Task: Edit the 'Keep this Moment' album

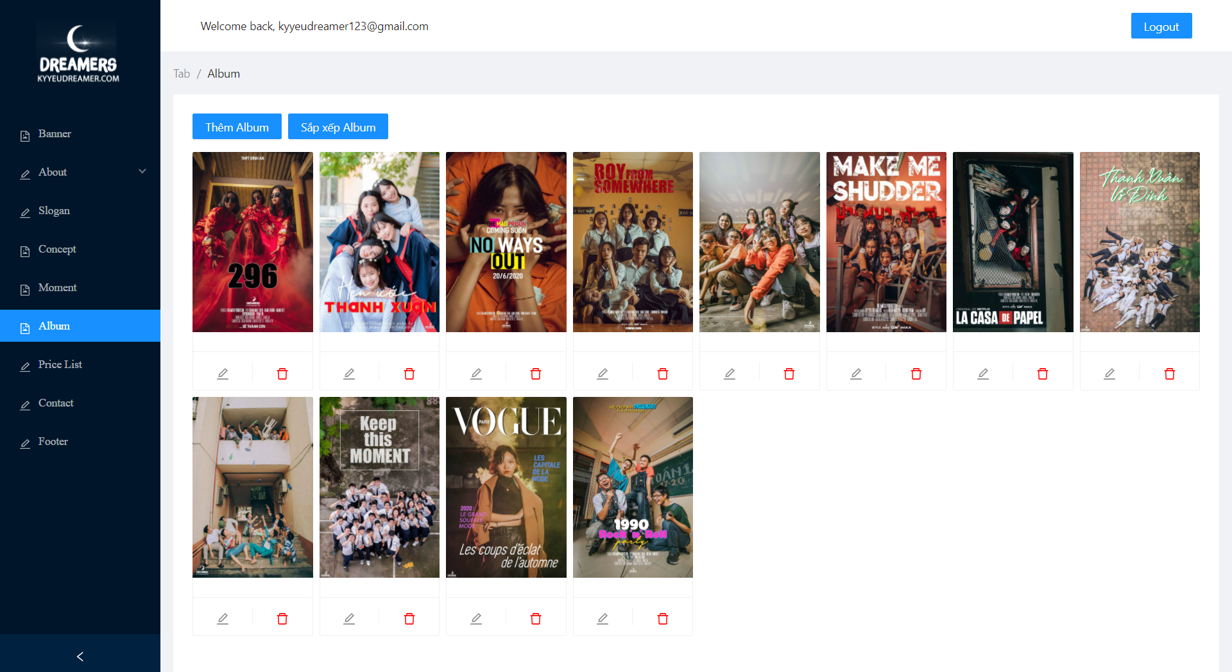Action: pyautogui.click(x=349, y=618)
